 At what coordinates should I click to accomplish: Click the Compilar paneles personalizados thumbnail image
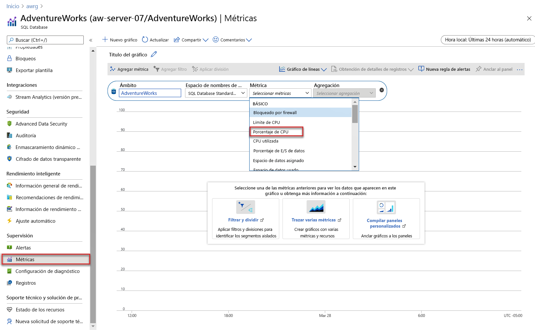click(x=386, y=207)
